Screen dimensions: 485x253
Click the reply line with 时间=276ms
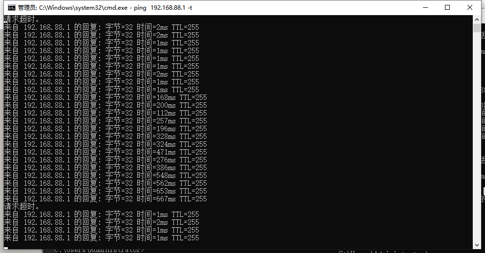click(105, 160)
